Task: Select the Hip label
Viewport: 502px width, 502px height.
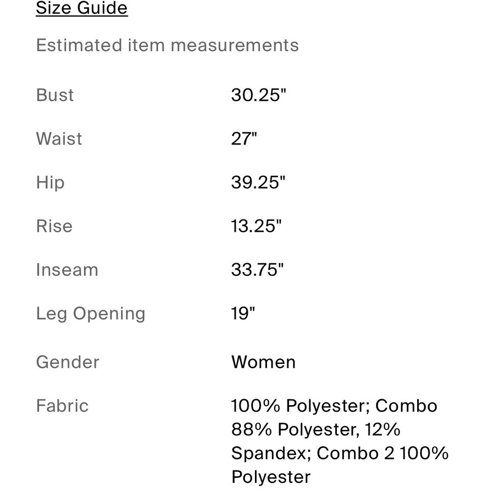Action: 50,183
